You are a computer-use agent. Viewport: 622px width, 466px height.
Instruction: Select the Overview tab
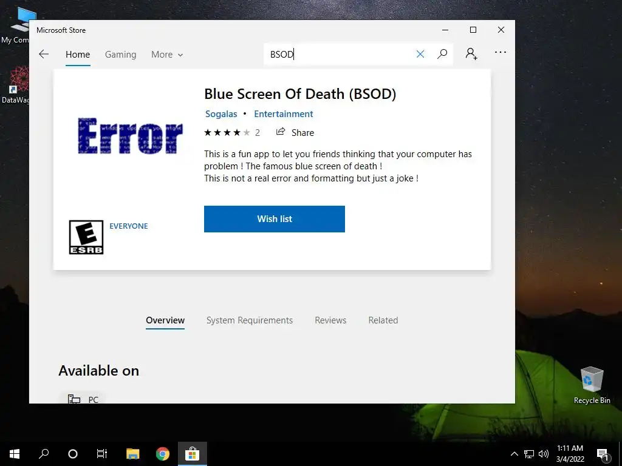pyautogui.click(x=165, y=320)
